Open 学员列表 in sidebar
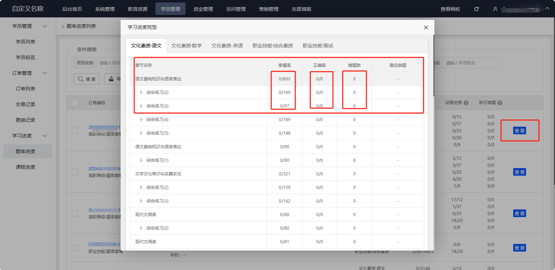 coord(25,42)
